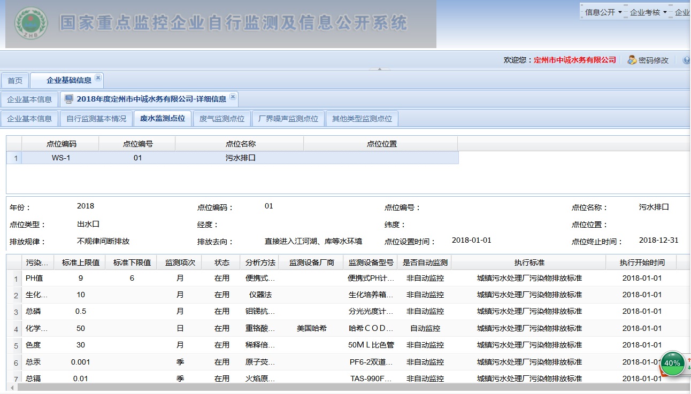Close the 企业基础信息 tab

[x=98, y=78]
